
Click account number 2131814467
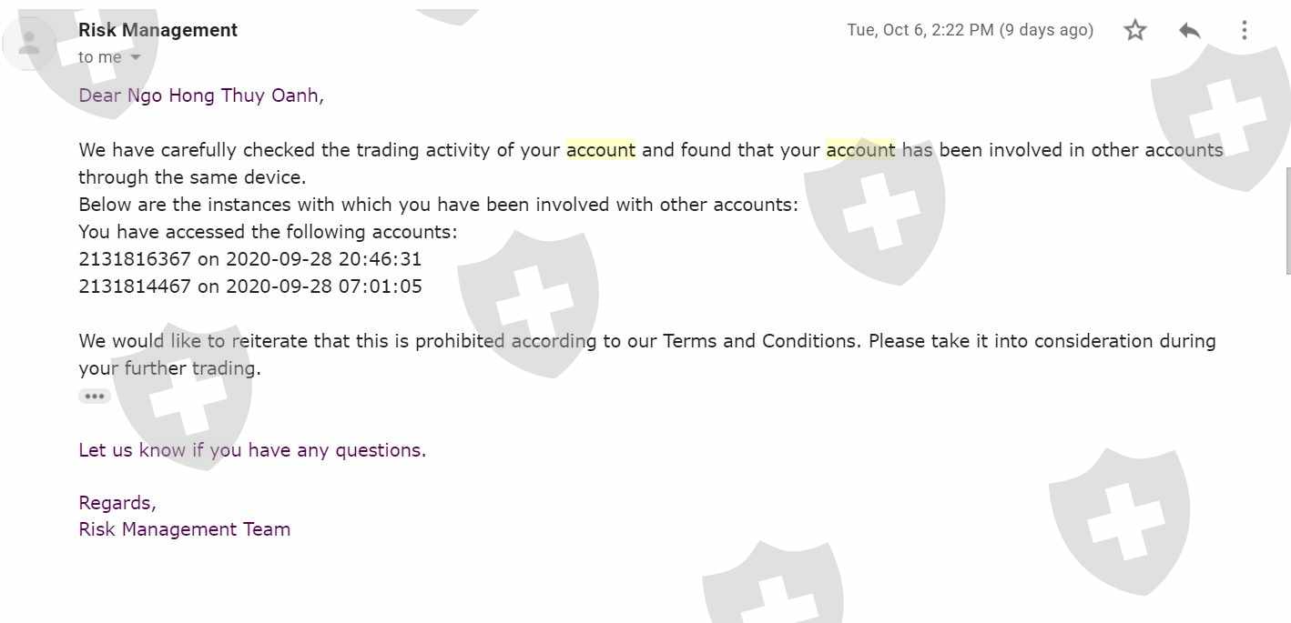pyautogui.click(x=135, y=286)
